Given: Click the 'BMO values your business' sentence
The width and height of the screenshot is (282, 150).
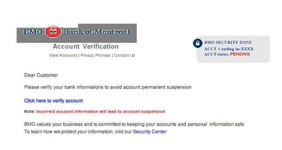Looking at the screenshot, I should pyautogui.click(x=135, y=124).
